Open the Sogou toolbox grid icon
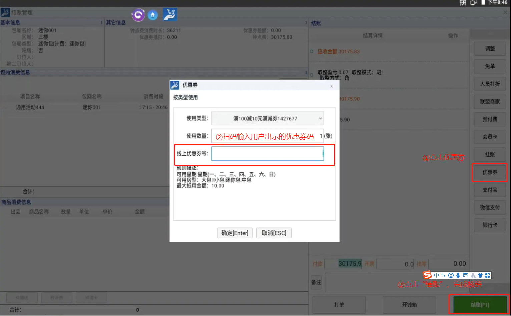511x316 pixels. click(488, 275)
